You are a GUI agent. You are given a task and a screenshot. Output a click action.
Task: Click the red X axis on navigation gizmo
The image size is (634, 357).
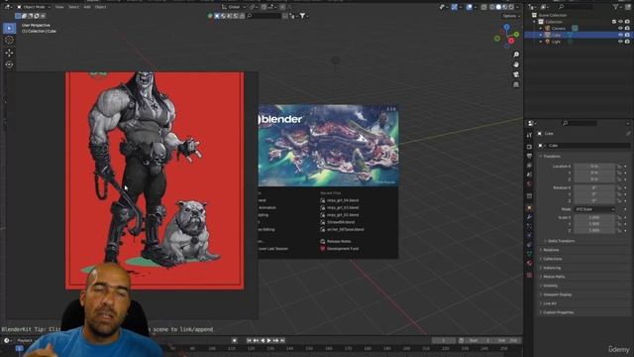(511, 41)
